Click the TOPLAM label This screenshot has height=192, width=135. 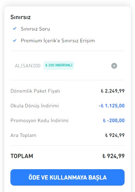[22, 156]
